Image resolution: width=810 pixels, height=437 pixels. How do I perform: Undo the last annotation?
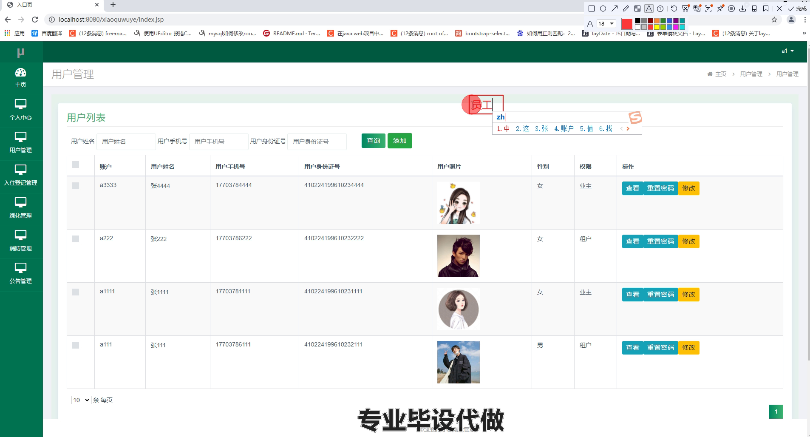point(674,9)
